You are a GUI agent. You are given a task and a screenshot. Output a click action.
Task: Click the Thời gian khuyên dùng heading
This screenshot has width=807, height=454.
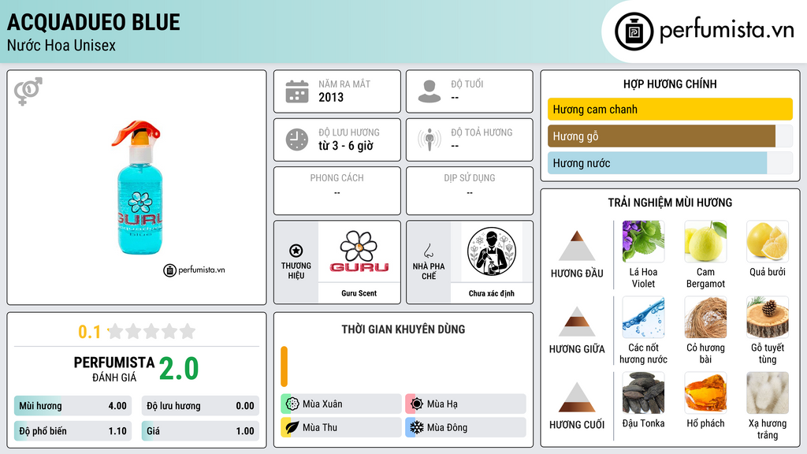[x=403, y=329]
